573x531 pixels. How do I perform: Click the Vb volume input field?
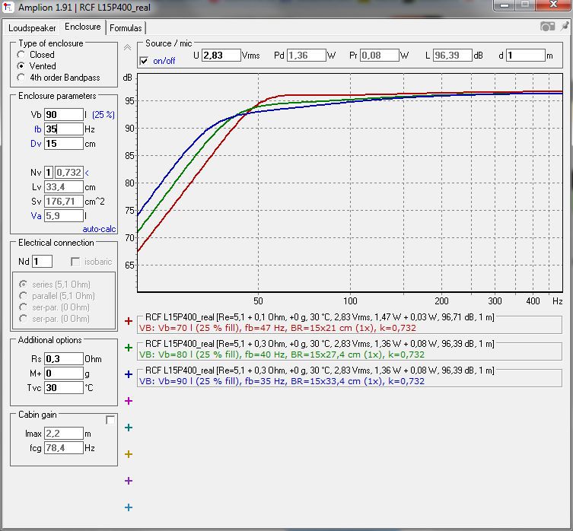[64, 114]
